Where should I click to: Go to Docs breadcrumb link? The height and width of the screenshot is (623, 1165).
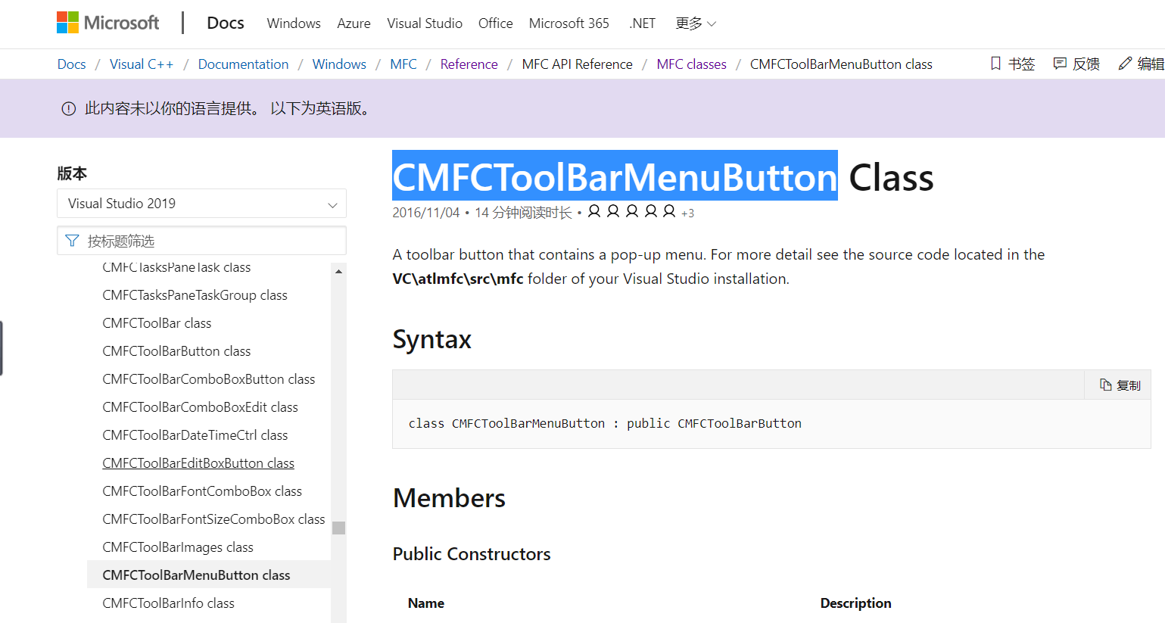click(72, 64)
